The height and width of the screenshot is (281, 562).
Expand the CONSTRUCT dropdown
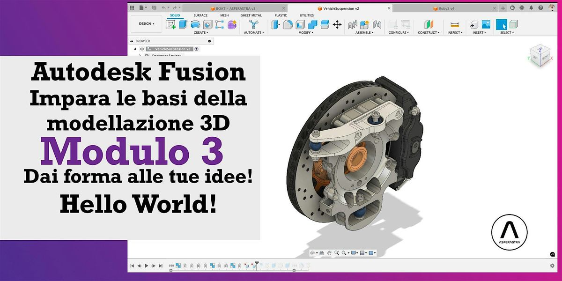(x=429, y=33)
